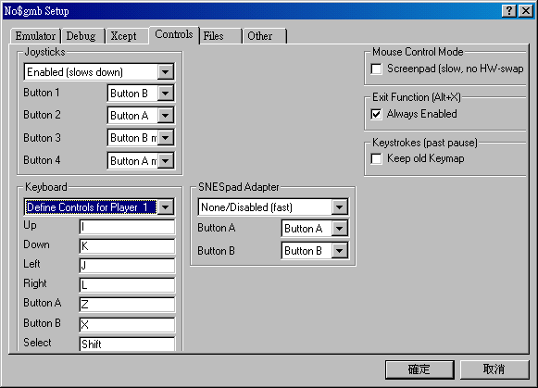The width and height of the screenshot is (538, 388).
Task: Click the Button A keyboard key field
Action: [127, 305]
